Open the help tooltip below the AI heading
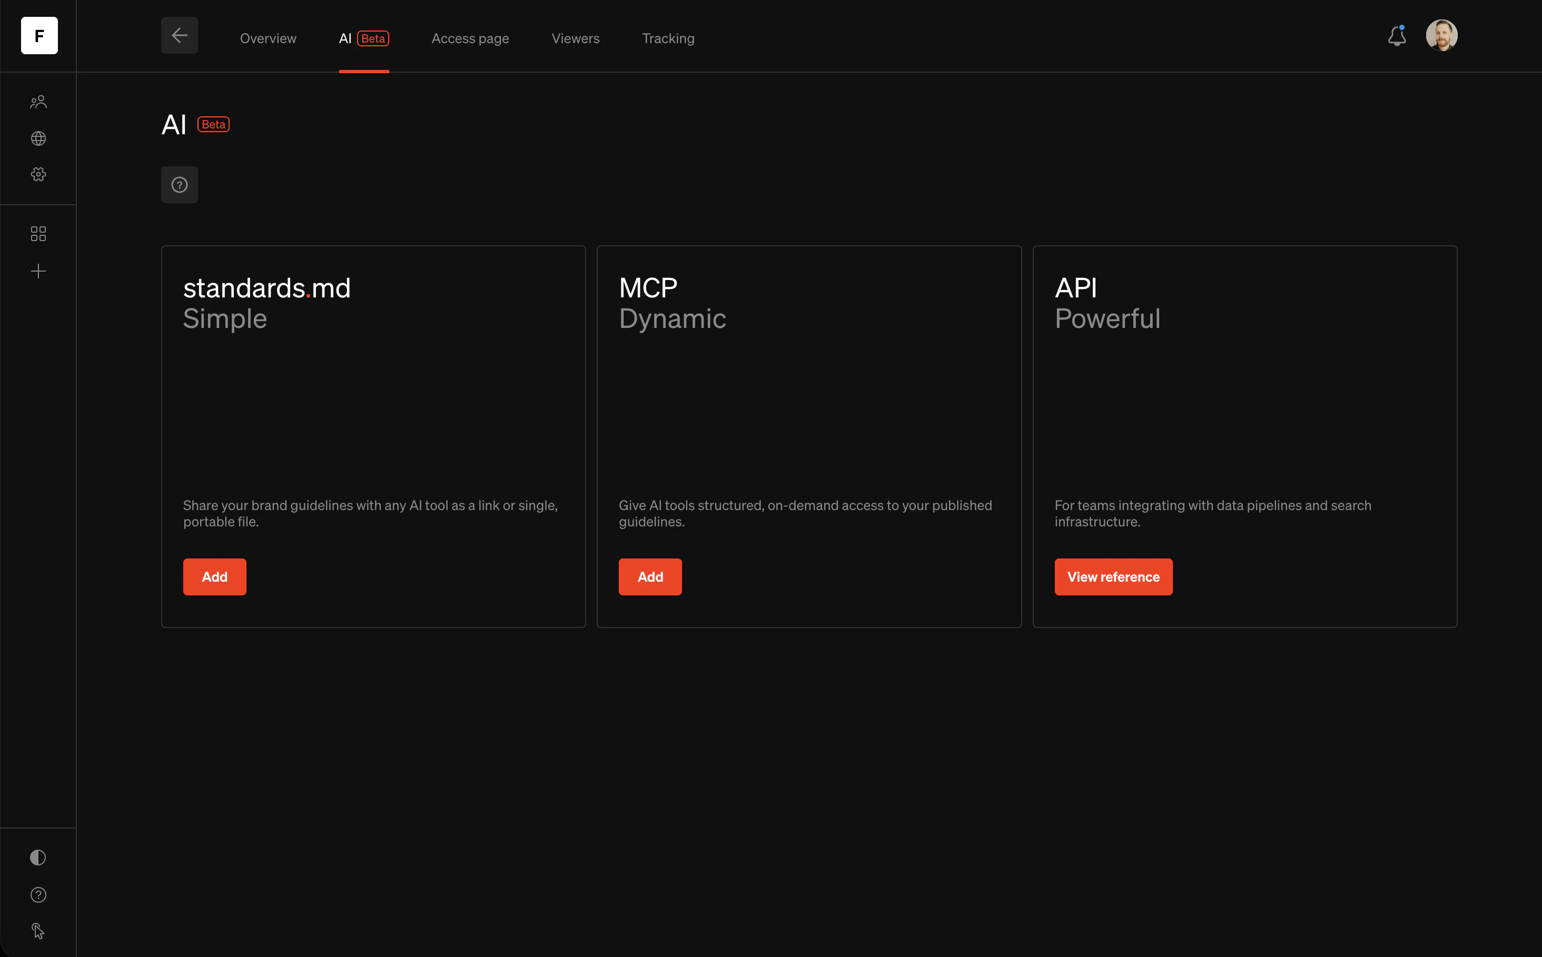 [x=179, y=184]
